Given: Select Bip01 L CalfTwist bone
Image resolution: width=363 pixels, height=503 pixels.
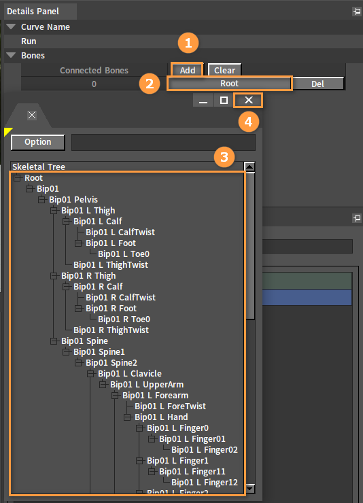Looking at the screenshot, I should 120,232.
